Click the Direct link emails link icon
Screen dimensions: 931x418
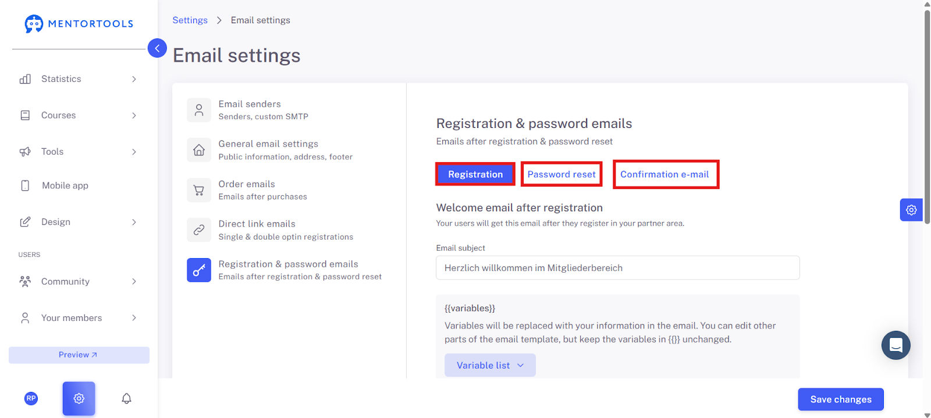coord(199,230)
